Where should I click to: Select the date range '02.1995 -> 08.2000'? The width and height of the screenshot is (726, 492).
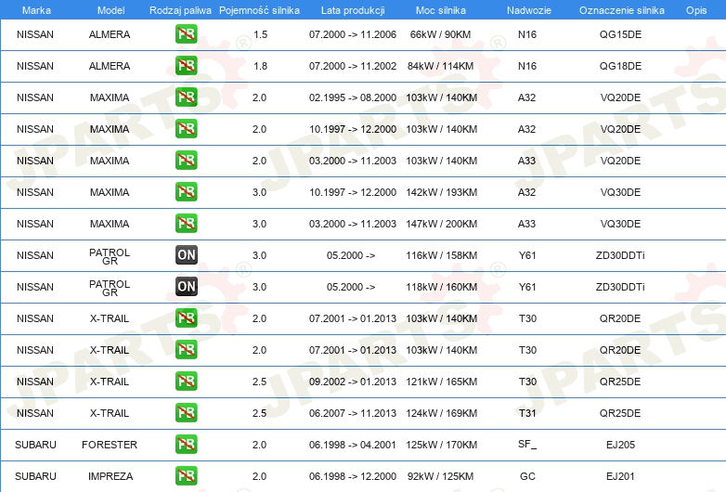pos(353,97)
